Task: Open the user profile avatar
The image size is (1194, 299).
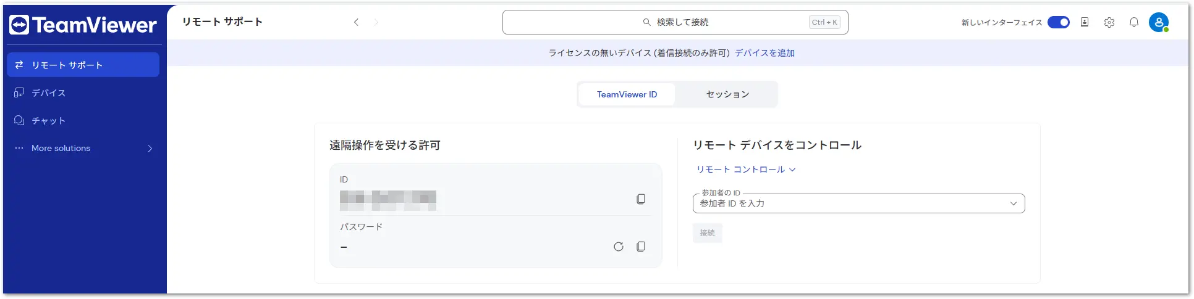Action: (x=1159, y=22)
